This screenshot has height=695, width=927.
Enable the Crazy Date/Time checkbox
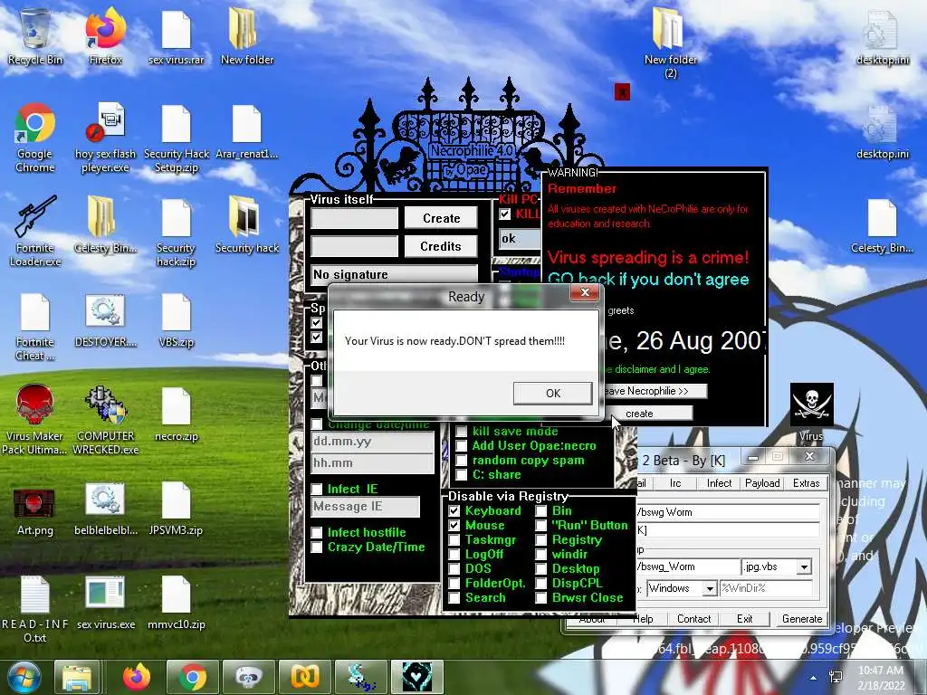point(317,547)
